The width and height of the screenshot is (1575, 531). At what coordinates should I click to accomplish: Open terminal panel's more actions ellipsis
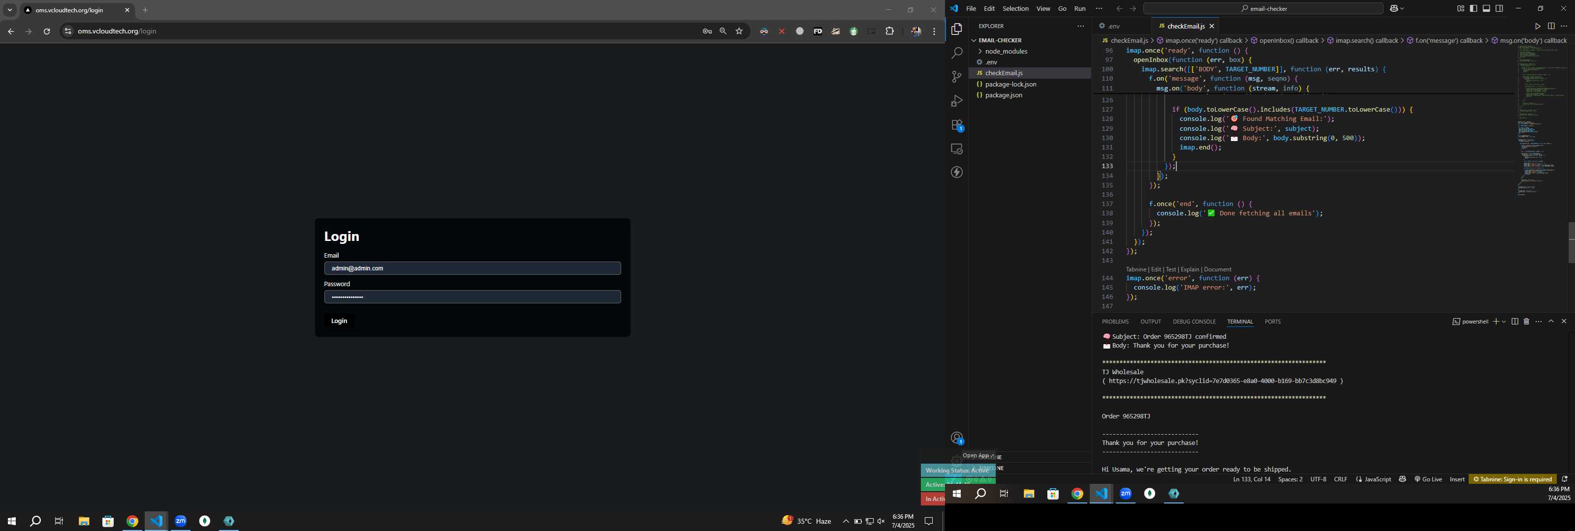1539,322
